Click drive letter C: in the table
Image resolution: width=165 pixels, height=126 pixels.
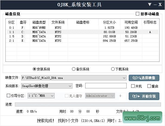point(23,32)
